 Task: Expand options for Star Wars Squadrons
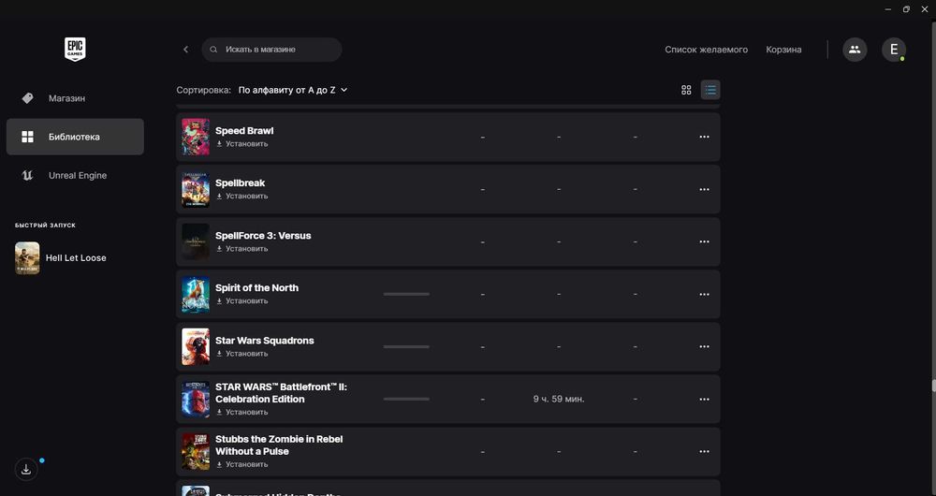[705, 346]
